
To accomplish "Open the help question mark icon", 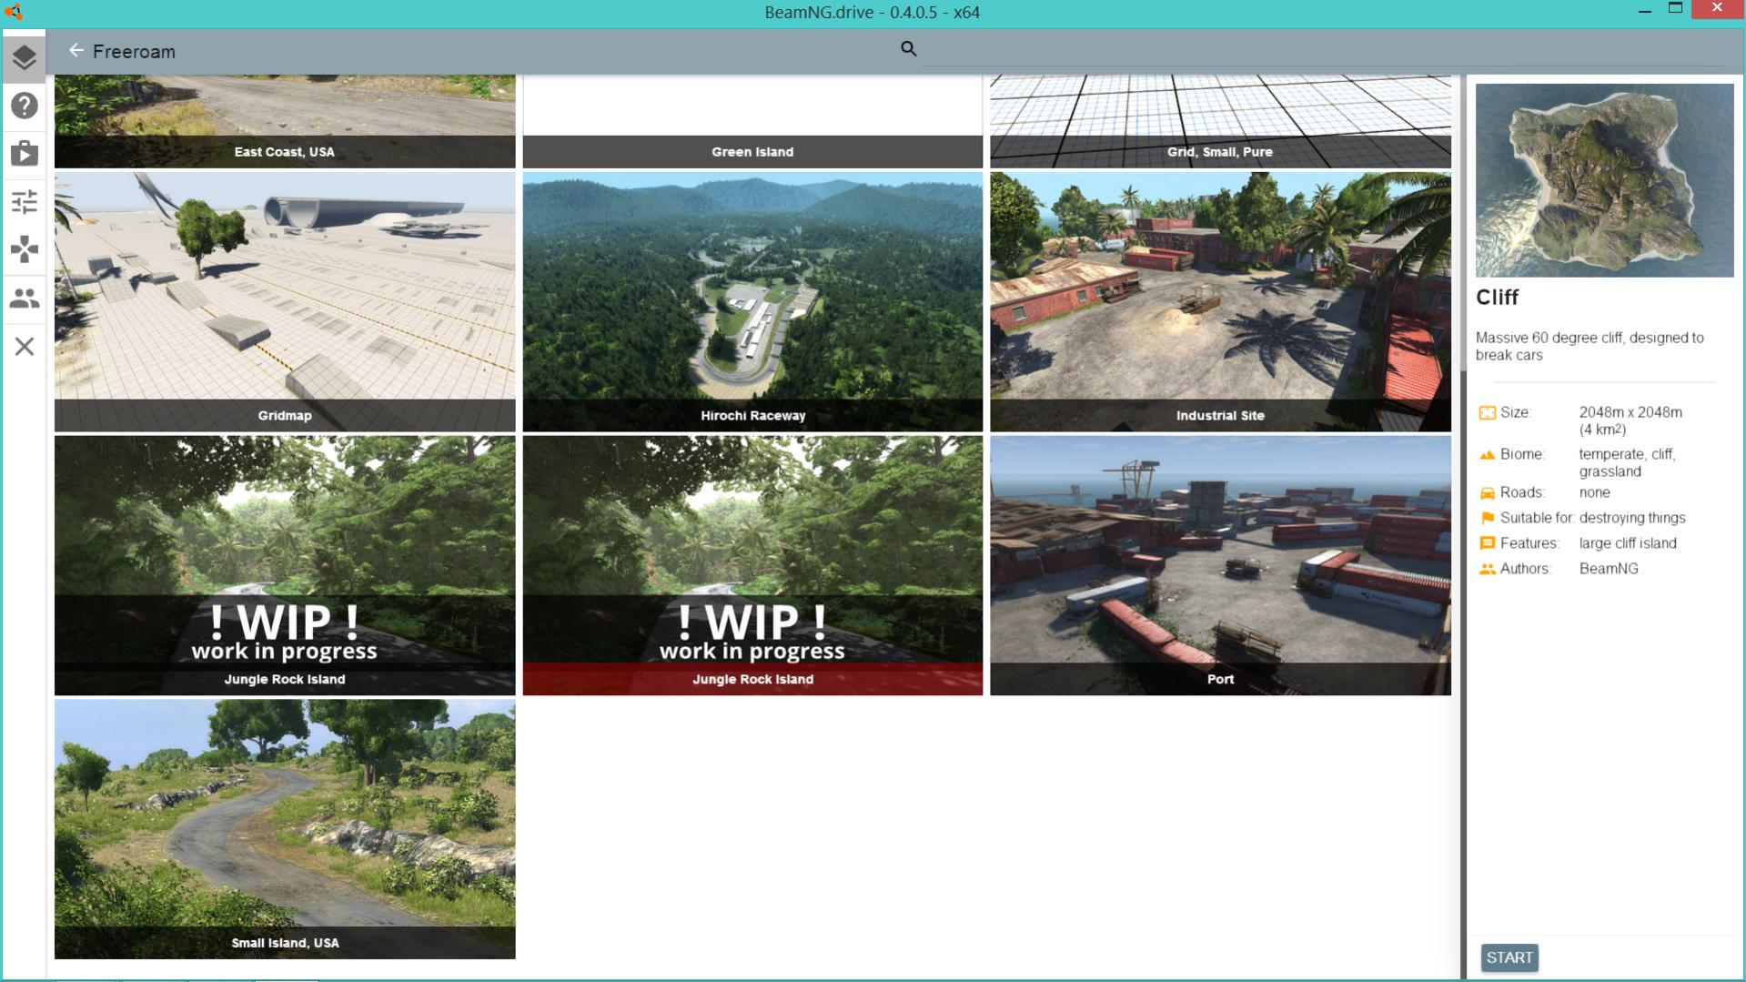I will [x=25, y=106].
